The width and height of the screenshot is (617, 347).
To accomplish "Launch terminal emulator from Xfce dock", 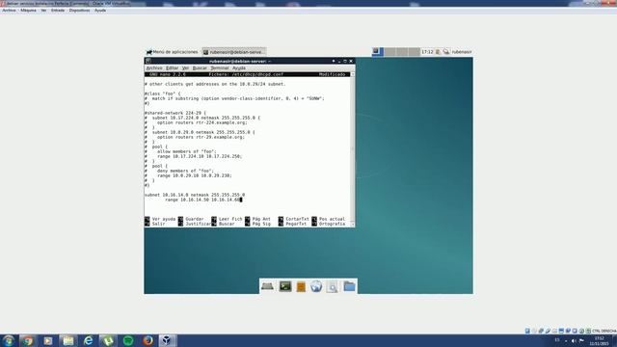I will click(285, 286).
